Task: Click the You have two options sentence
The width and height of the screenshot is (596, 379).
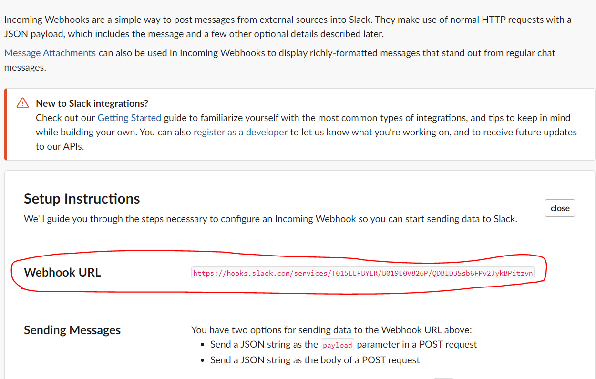Action: tap(331, 330)
